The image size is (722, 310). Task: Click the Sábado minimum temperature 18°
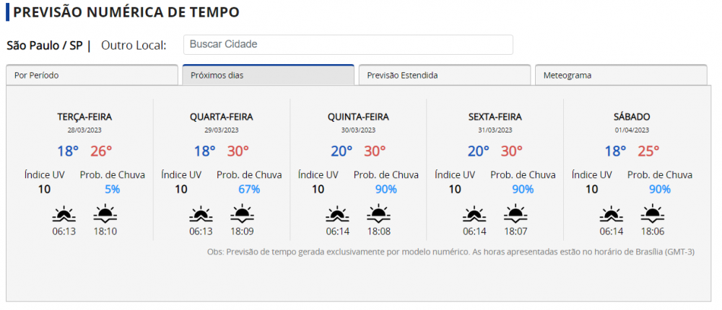(615, 151)
